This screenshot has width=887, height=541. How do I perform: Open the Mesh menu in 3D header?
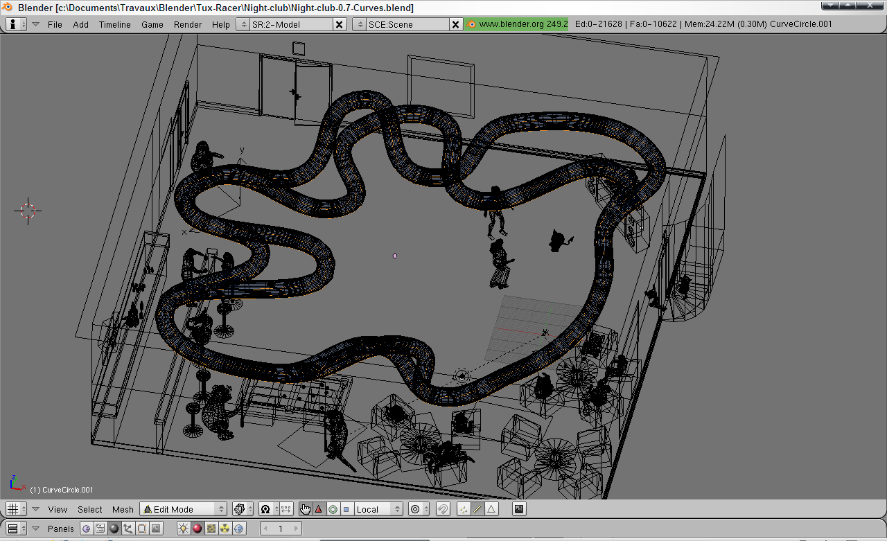point(123,509)
